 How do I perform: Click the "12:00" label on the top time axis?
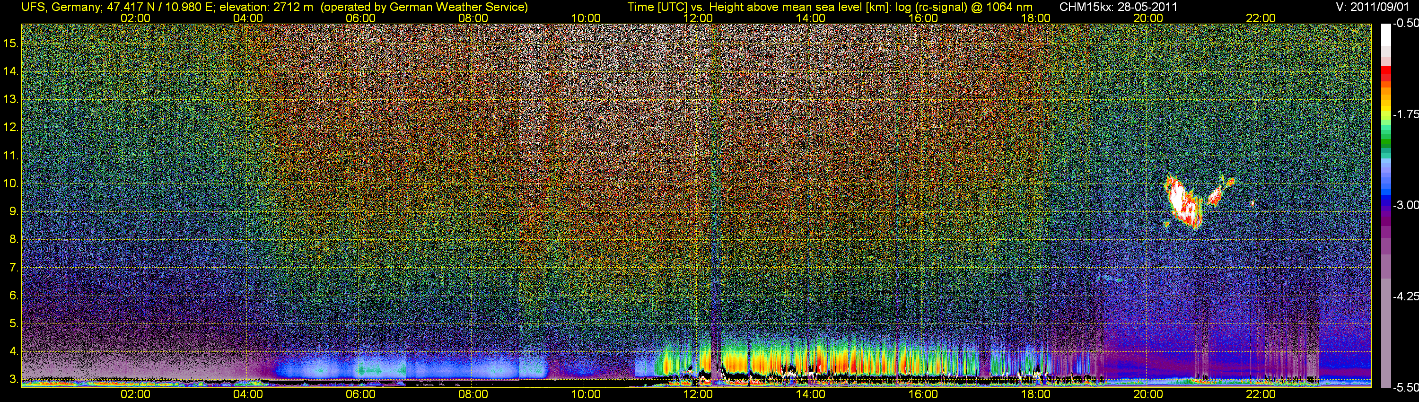click(698, 18)
